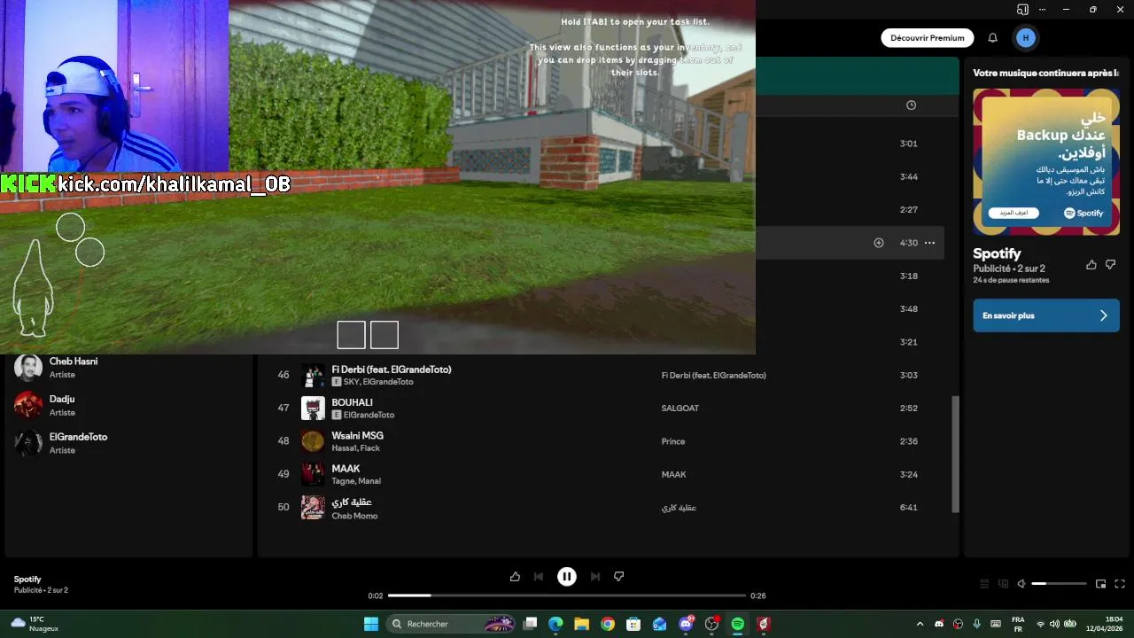The height and width of the screenshot is (638, 1134).
Task: Open the red game icon on the taskbar
Action: [764, 624]
